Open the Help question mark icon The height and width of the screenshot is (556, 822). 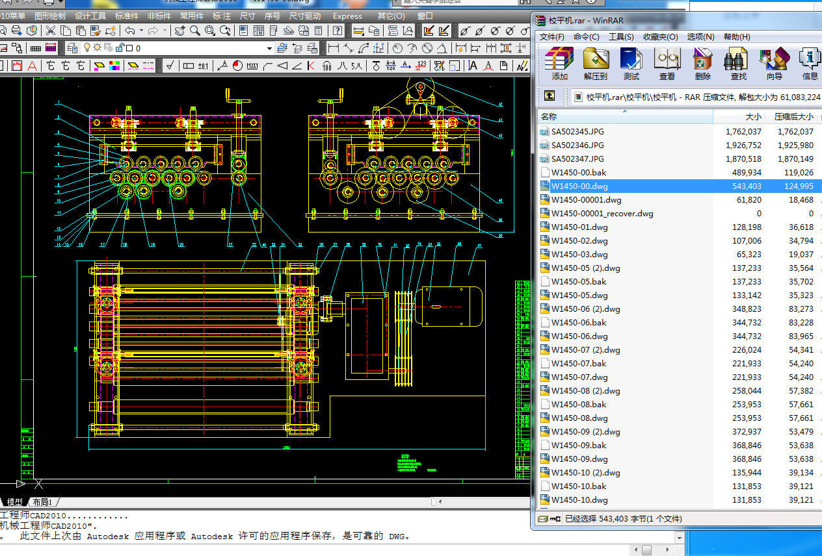click(338, 31)
